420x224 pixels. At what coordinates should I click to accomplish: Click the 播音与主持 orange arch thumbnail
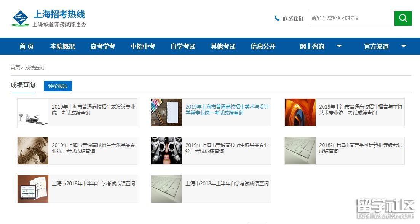pyautogui.click(x=300, y=112)
